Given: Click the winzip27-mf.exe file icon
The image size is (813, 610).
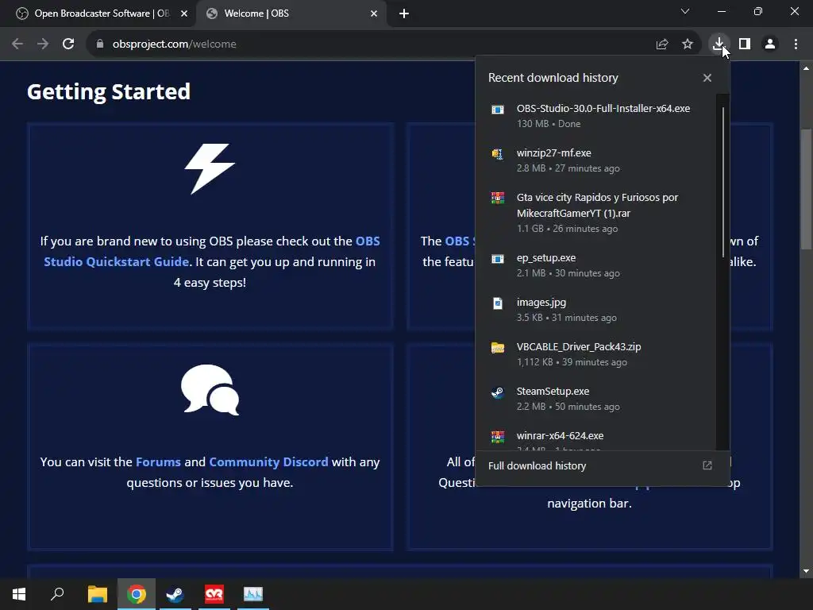Looking at the screenshot, I should click(x=497, y=153).
